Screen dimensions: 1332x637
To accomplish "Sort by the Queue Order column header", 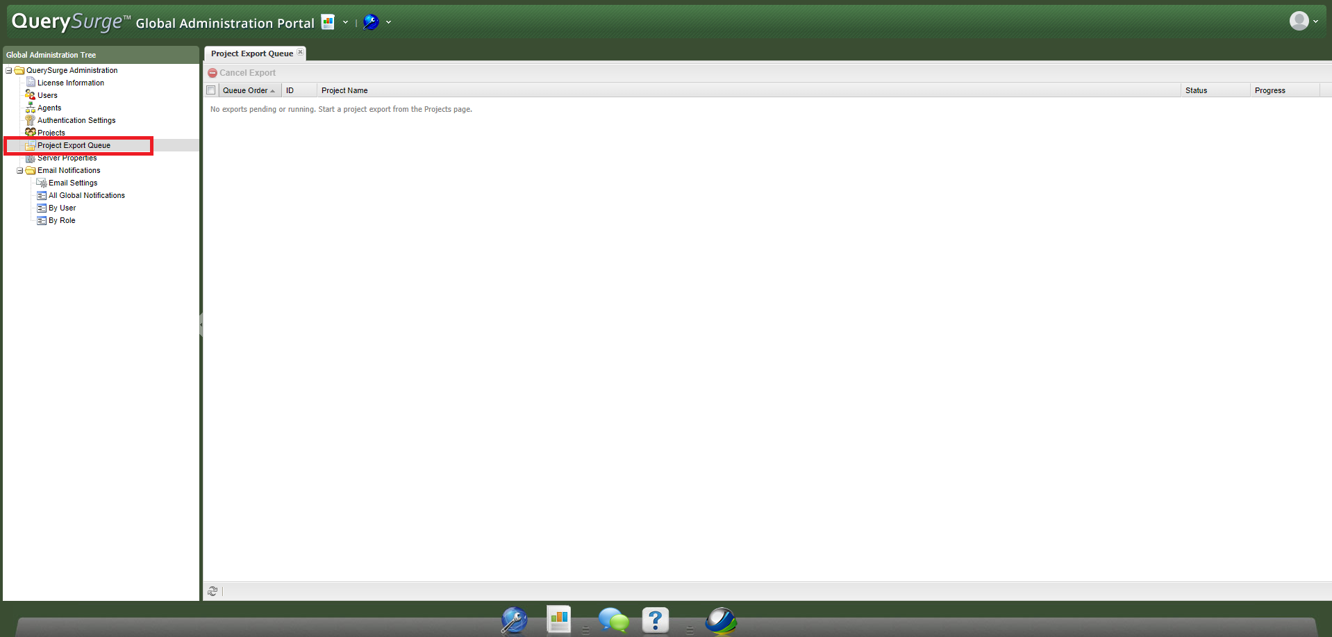I will pyautogui.click(x=245, y=90).
